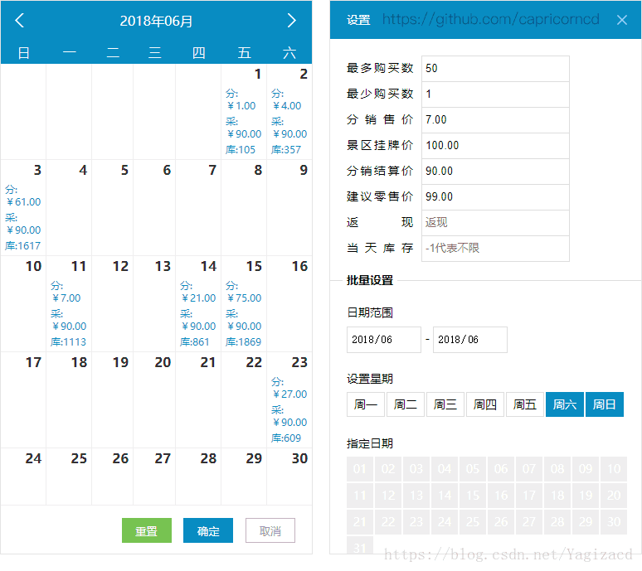Viewport: 642px width, 571px height.
Task: Click 库:357 stock on day 2
Action: [x=286, y=150]
